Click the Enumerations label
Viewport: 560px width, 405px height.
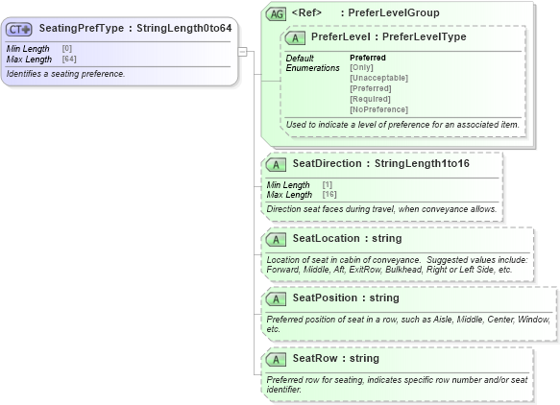312,68
